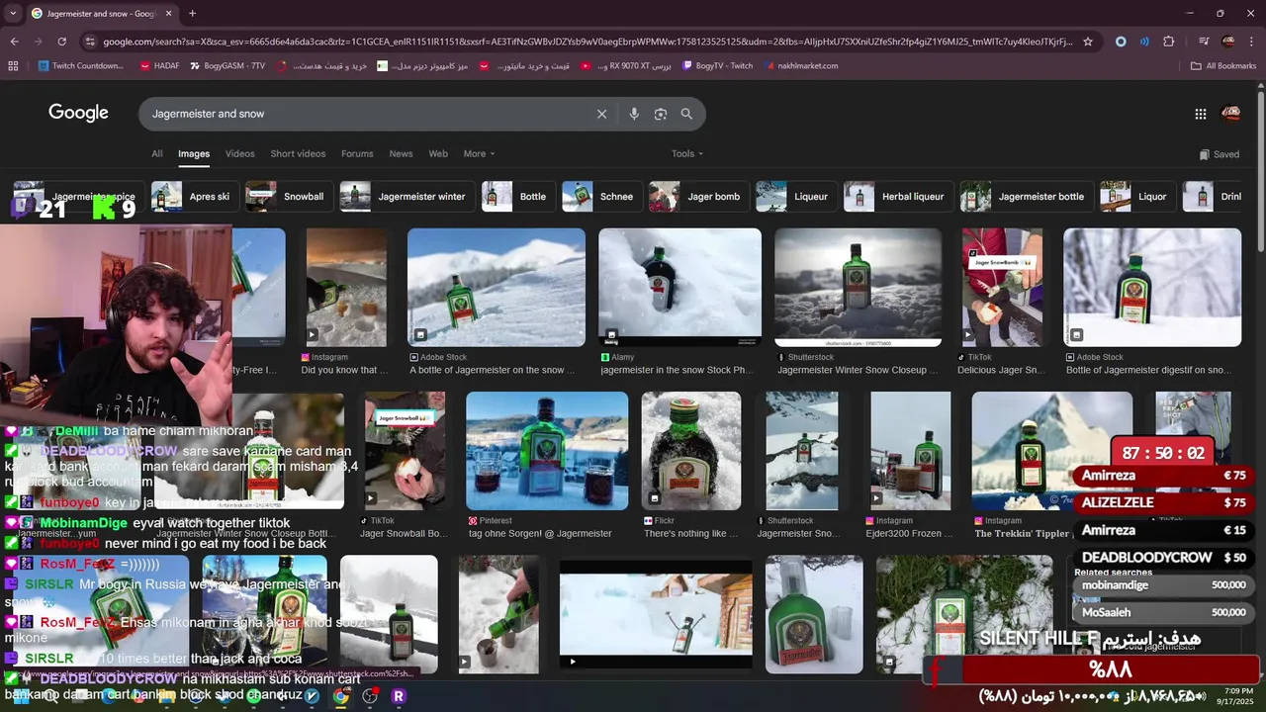This screenshot has width=1266, height=712.
Task: Expand the Tools dropdown
Action: tap(687, 154)
